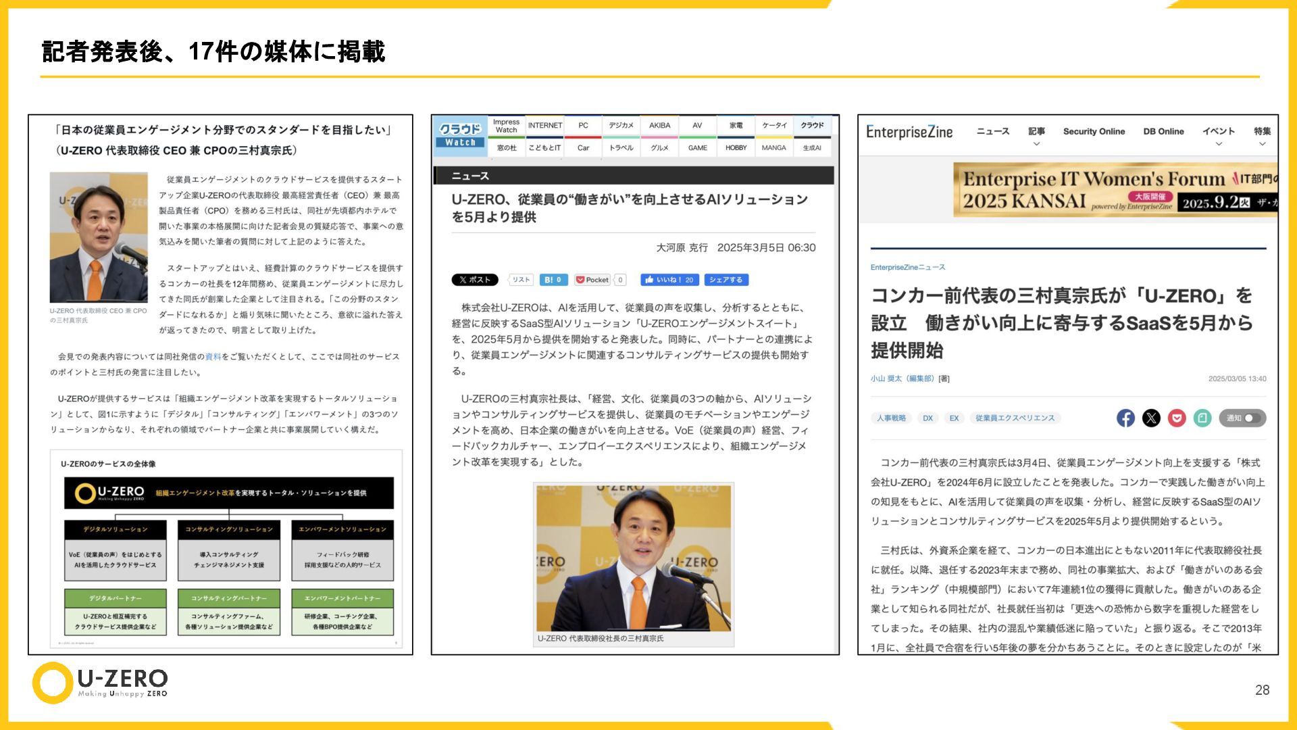The width and height of the screenshot is (1297, 730).
Task: Toggle the 通知 notification switch
Action: (1251, 418)
